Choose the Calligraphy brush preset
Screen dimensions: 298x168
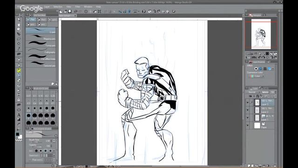(41, 50)
